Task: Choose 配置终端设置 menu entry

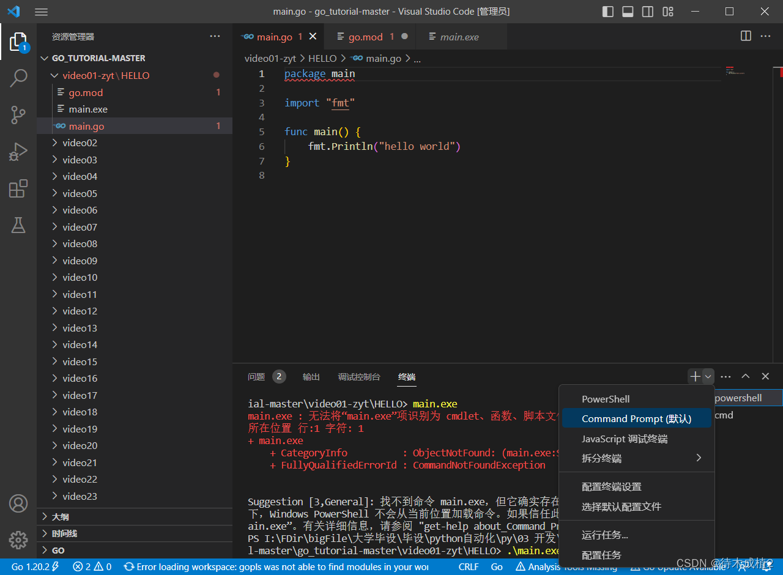Action: [x=636, y=487]
